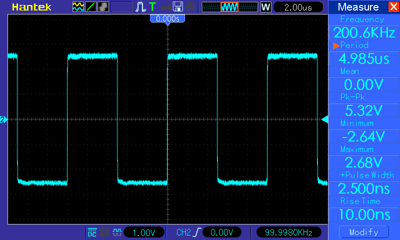Click the 10.00ns rise time value

364,214
